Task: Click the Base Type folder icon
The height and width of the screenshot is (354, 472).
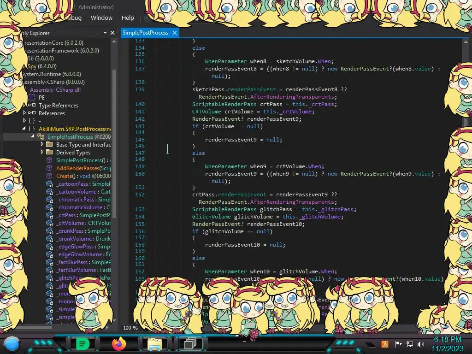Action: tap(49, 144)
